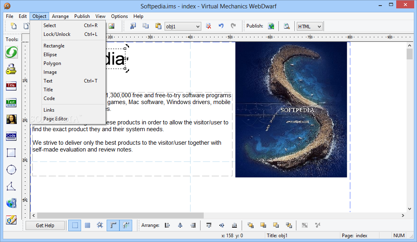This screenshot has width=417, height=242.
Task: Click the Redo arrow icon
Action: tap(233, 26)
